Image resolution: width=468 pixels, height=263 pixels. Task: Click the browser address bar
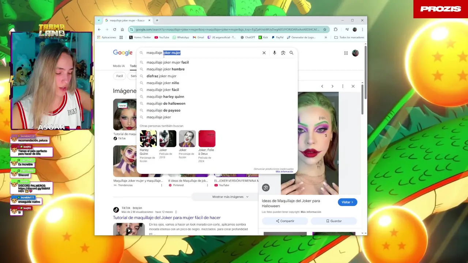coord(227,30)
